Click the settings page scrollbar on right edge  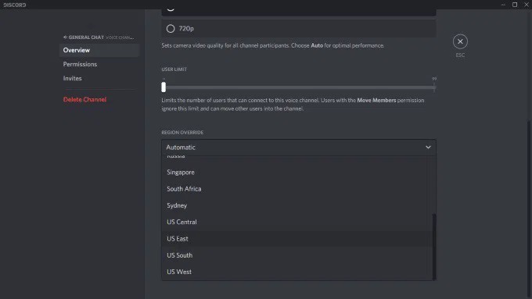529,210
